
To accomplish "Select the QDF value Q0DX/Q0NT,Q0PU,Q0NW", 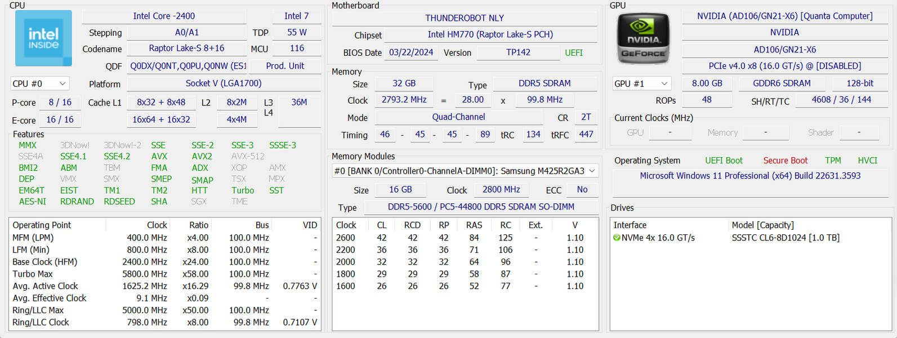I will pyautogui.click(x=186, y=66).
